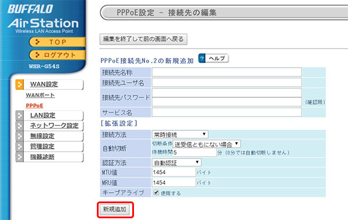This screenshot has width=348, height=220.
Task: Click the grey icon beside 管理設定
Action: pos(20,146)
